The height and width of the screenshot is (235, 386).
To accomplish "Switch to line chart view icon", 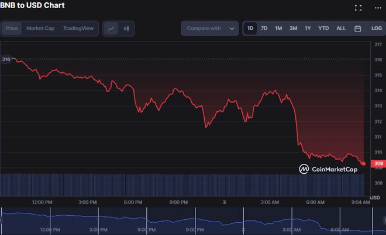I will [x=111, y=28].
